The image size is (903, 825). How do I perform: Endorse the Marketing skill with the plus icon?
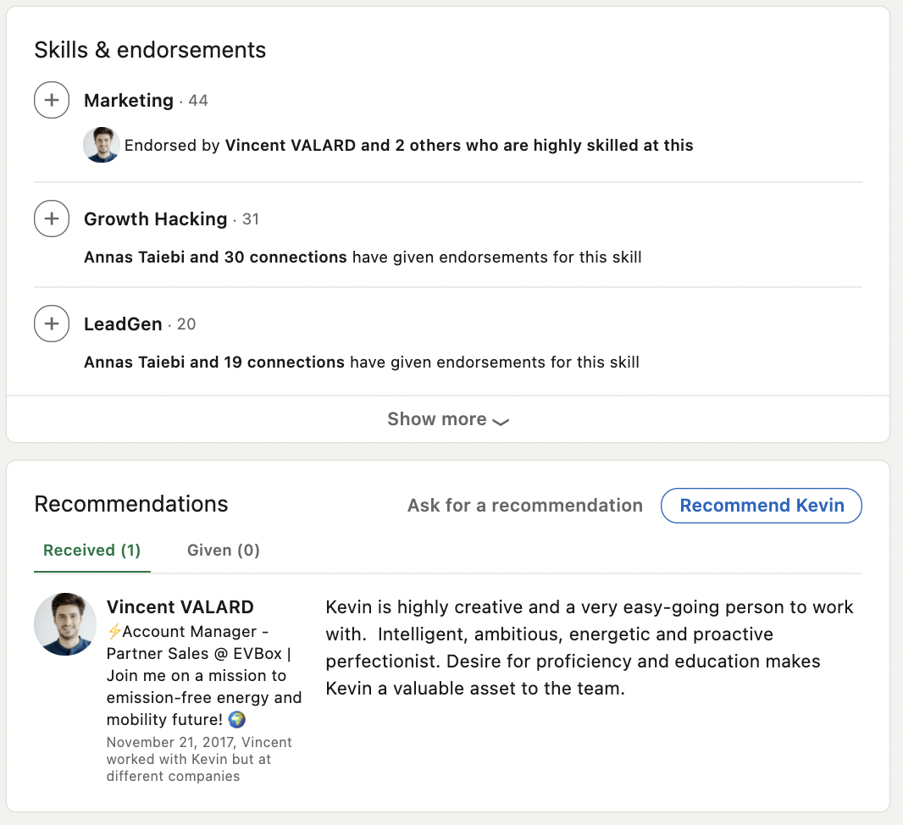(52, 100)
